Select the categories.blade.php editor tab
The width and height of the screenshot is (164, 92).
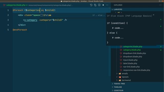[16, 5]
